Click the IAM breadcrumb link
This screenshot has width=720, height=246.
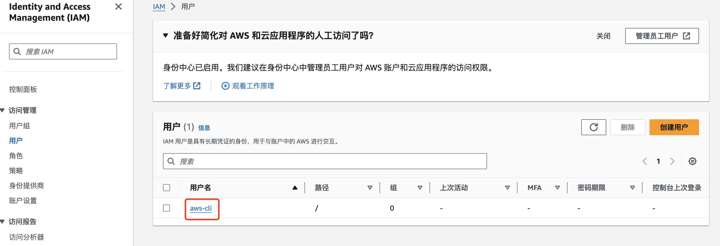tap(159, 6)
